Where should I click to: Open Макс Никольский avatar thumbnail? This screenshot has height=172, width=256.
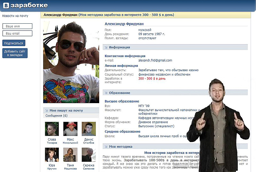pyautogui.click(x=70, y=129)
